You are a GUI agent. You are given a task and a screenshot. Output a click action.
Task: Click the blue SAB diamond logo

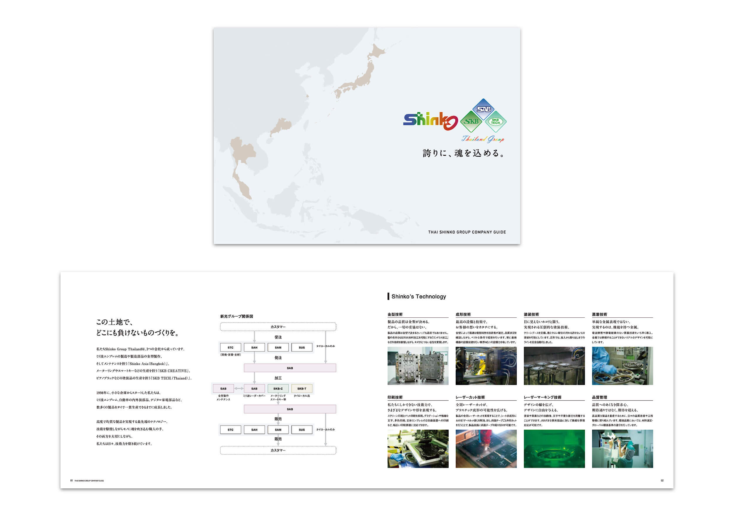483,109
